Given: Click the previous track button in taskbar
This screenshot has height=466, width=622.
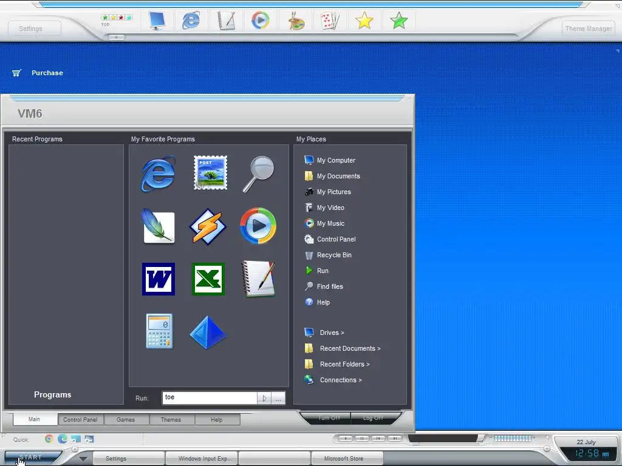Looking at the screenshot, I should (378, 438).
